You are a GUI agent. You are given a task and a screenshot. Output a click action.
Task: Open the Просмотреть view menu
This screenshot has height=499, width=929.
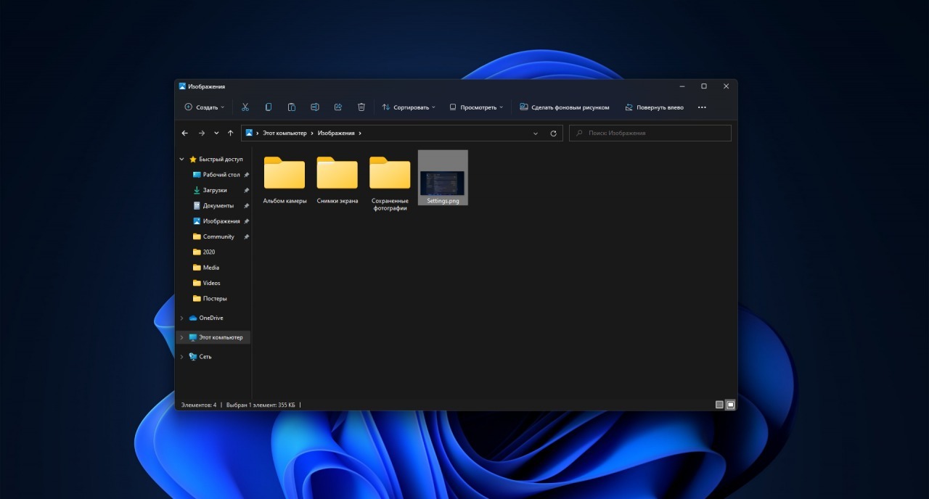point(476,107)
